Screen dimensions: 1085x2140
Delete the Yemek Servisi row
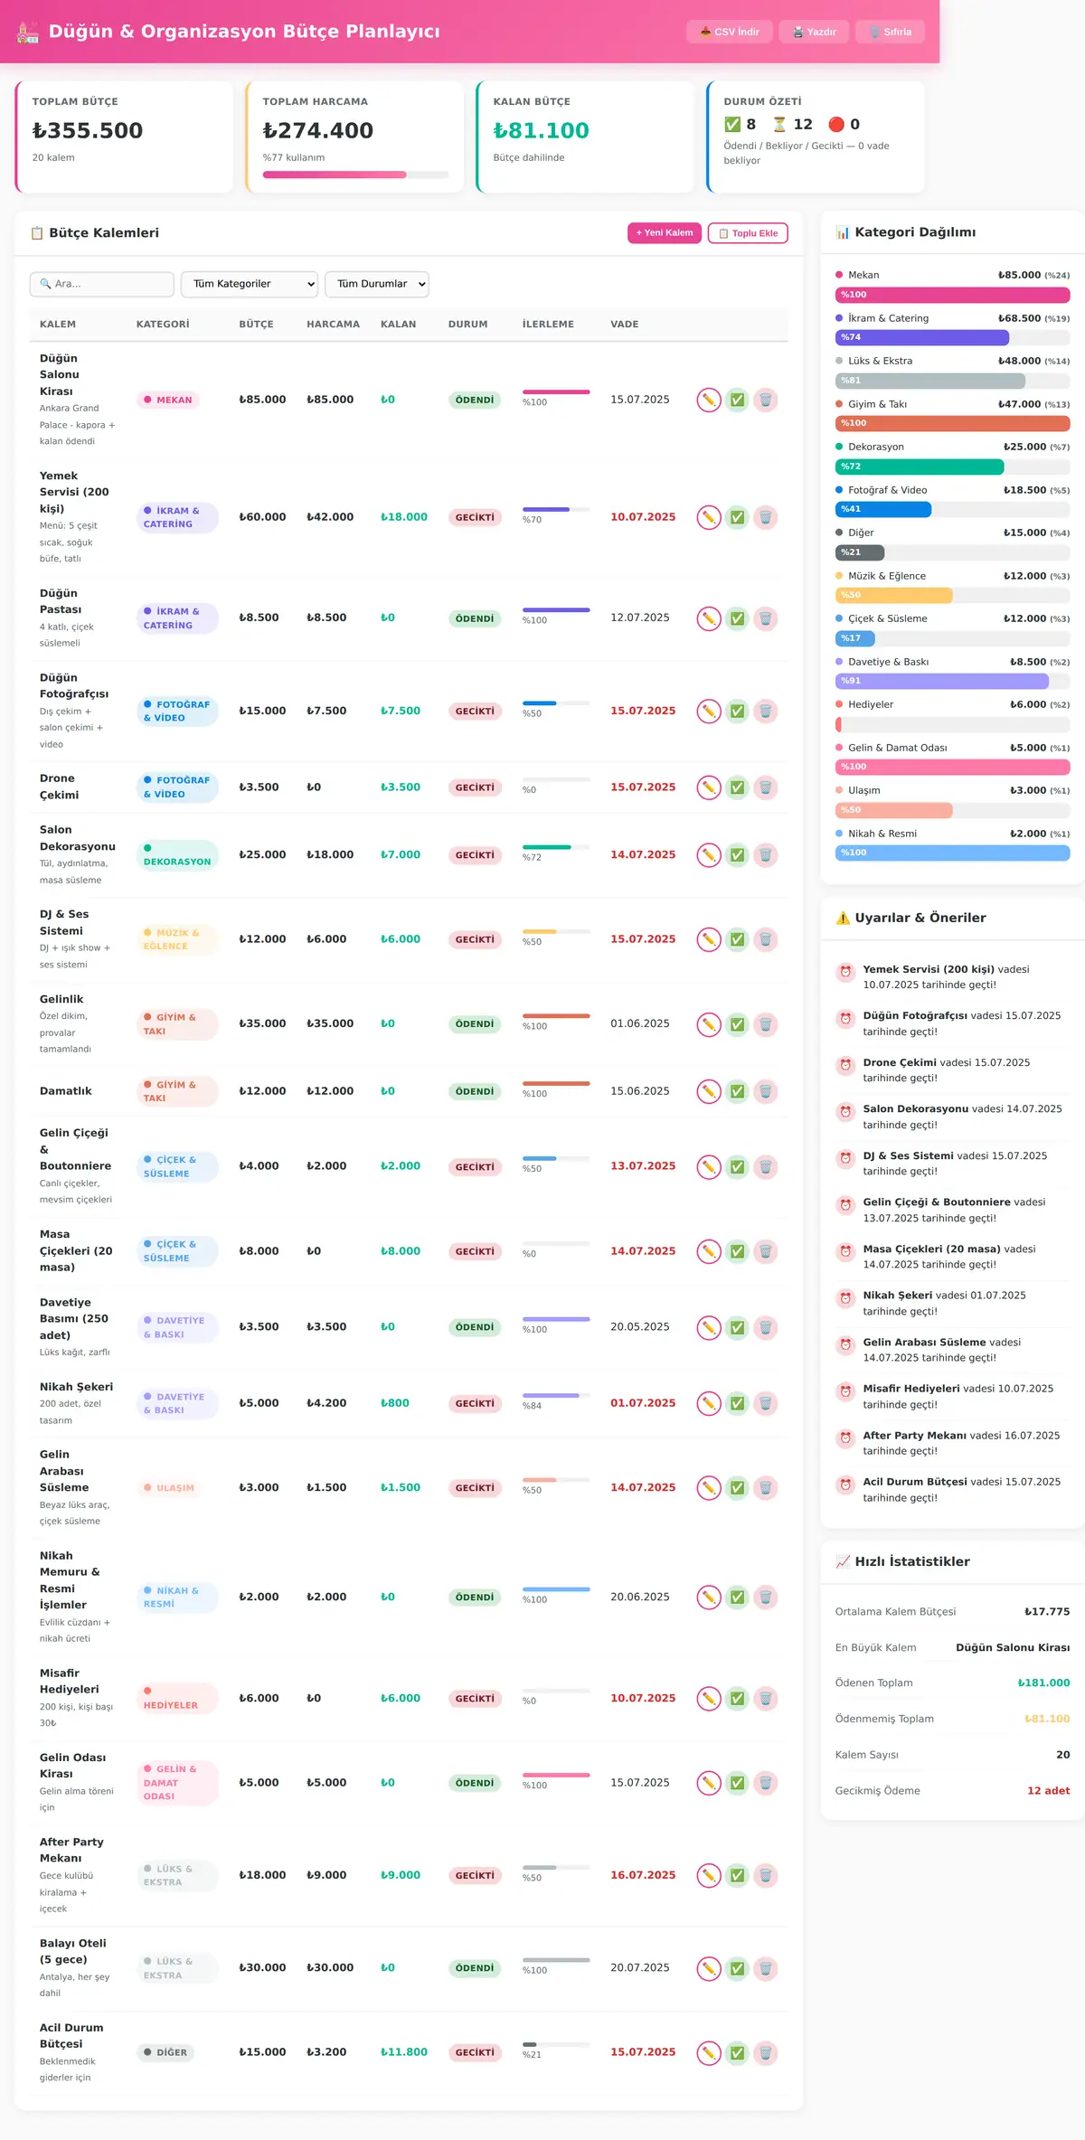click(765, 517)
